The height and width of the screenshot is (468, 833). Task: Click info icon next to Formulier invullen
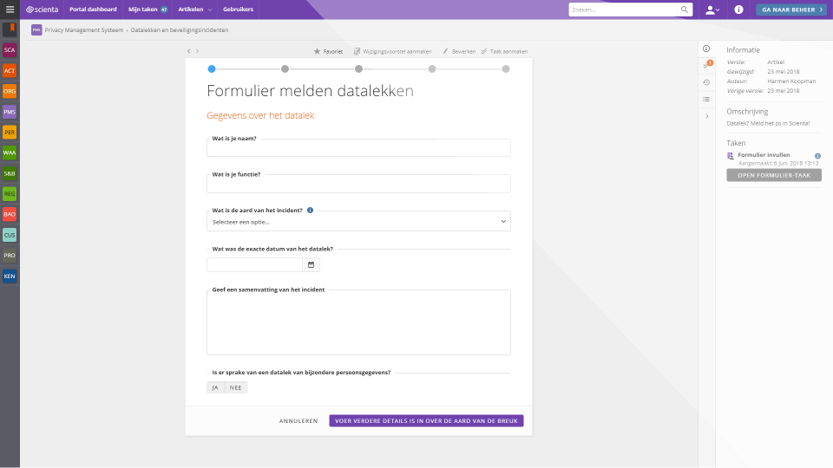817,156
